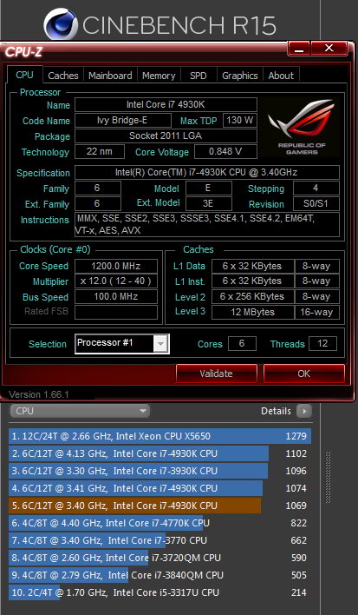Image resolution: width=358 pixels, height=615 pixels.
Task: Select the i5-3317U ranking row
Action: (x=159, y=592)
